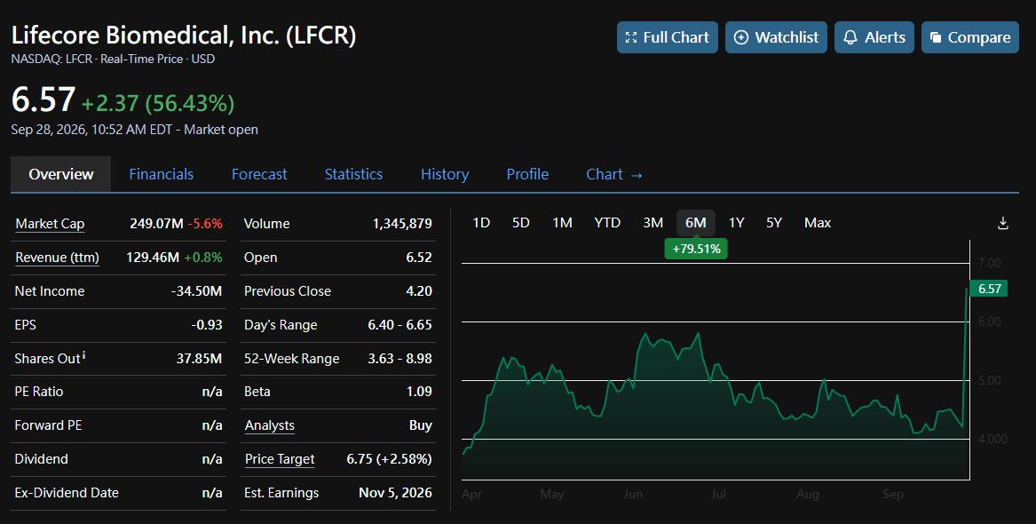Viewport: 1036px width, 524px height.
Task: Click the Ex-Dividend Date label
Action: (x=67, y=493)
